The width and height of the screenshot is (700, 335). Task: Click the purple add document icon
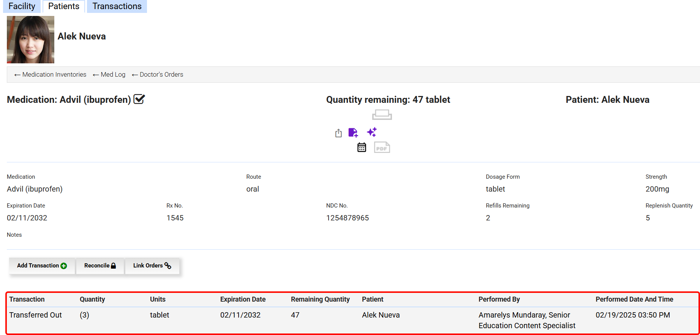[x=353, y=132]
